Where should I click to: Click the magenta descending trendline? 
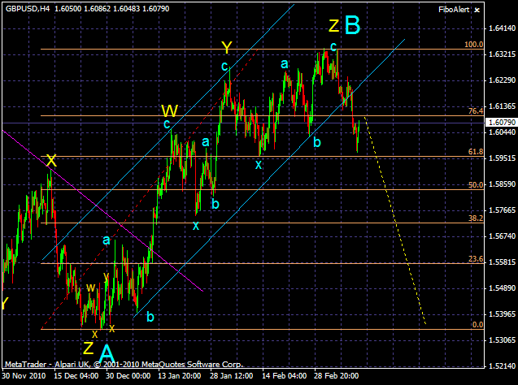(102, 211)
